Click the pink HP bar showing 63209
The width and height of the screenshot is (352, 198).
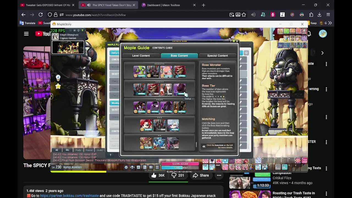point(180,164)
